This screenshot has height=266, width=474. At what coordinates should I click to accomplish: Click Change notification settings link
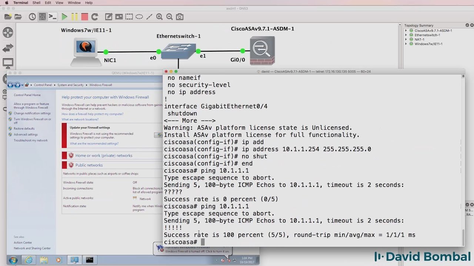tap(32, 113)
